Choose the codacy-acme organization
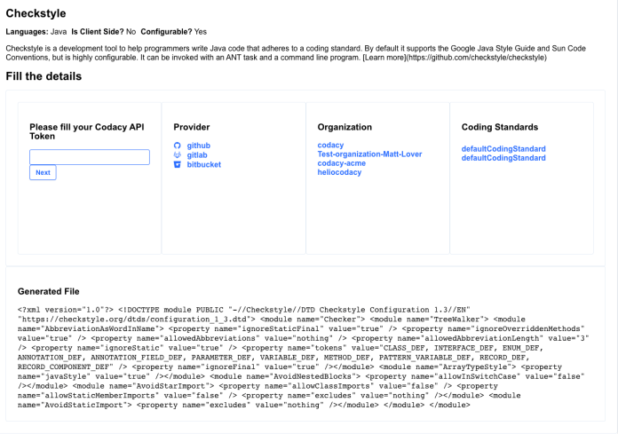Viewport: 618px width, 434px height. 341,163
